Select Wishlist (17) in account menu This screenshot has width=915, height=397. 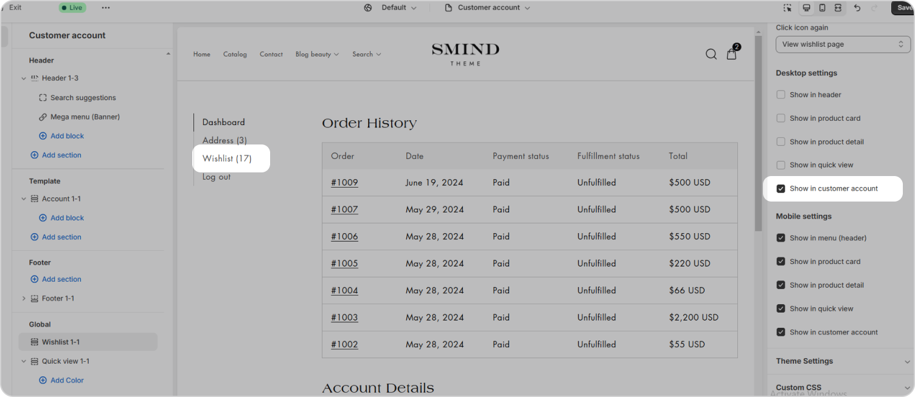[x=227, y=158]
